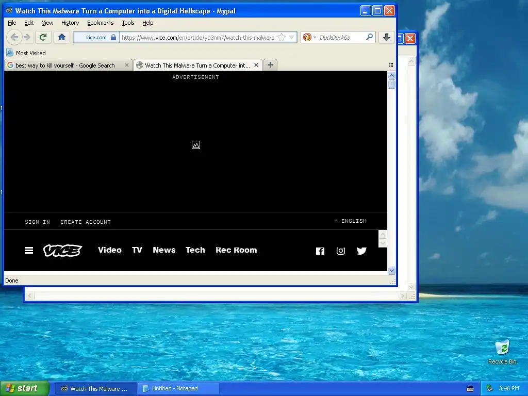Open the News section link
Viewport: 528px width, 396px height.
coord(164,250)
